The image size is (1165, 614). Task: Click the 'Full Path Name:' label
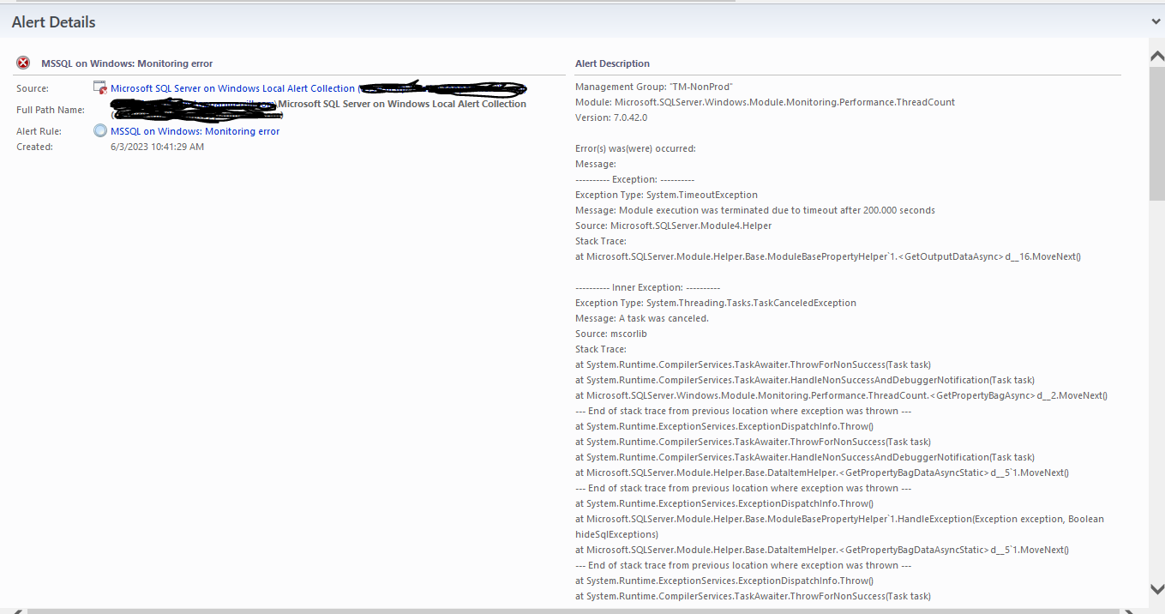tap(51, 110)
